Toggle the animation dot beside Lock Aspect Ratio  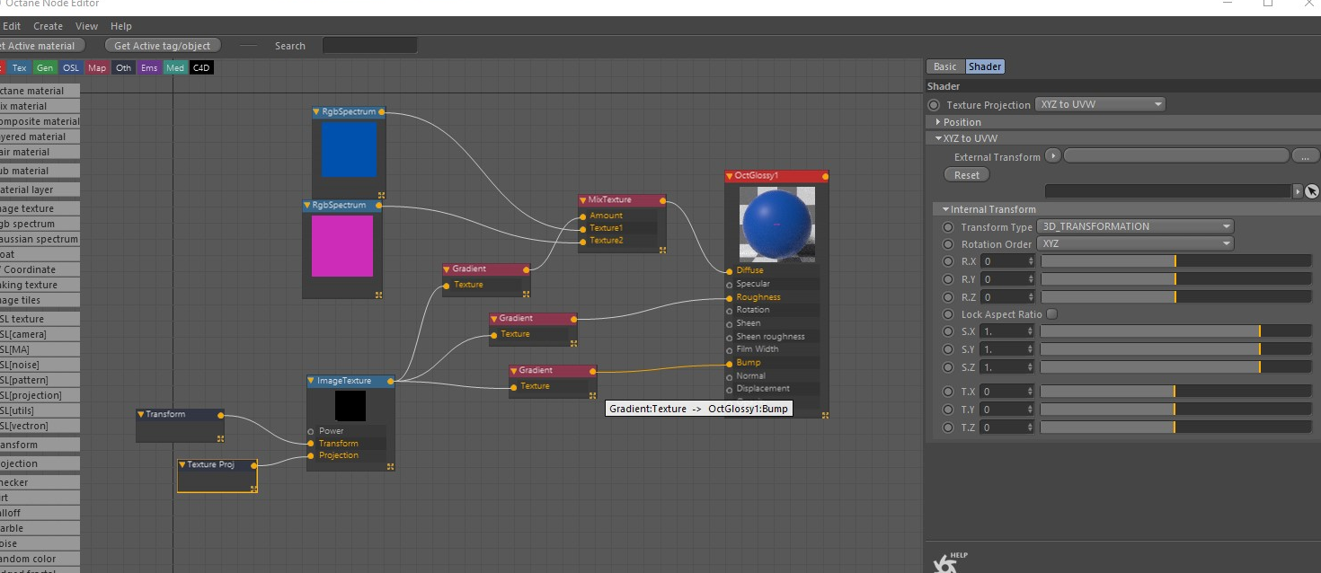click(x=948, y=314)
